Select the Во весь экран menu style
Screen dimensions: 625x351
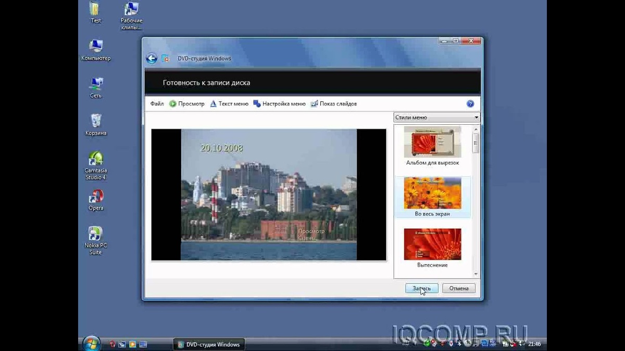[432, 197]
